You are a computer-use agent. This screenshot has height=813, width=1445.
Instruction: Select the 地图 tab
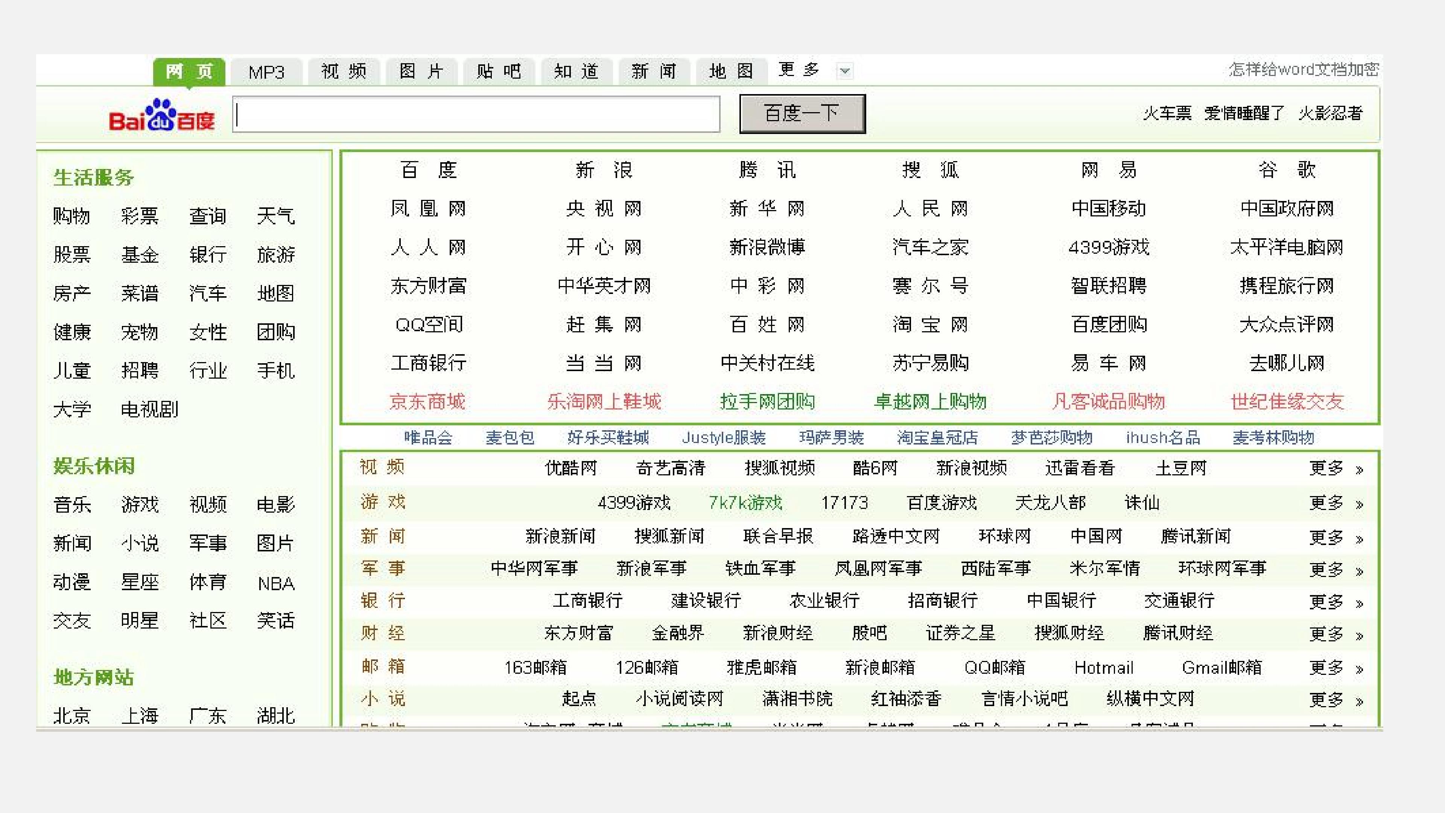(732, 72)
